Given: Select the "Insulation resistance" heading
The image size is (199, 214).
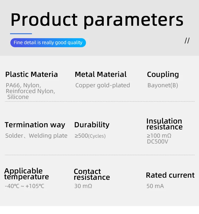Looking at the screenshot, I should pyautogui.click(x=164, y=124).
